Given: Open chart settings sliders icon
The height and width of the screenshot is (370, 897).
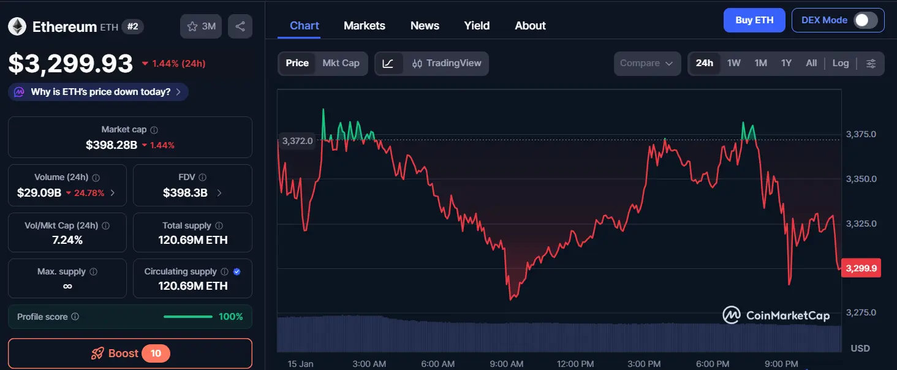Looking at the screenshot, I should pyautogui.click(x=871, y=63).
